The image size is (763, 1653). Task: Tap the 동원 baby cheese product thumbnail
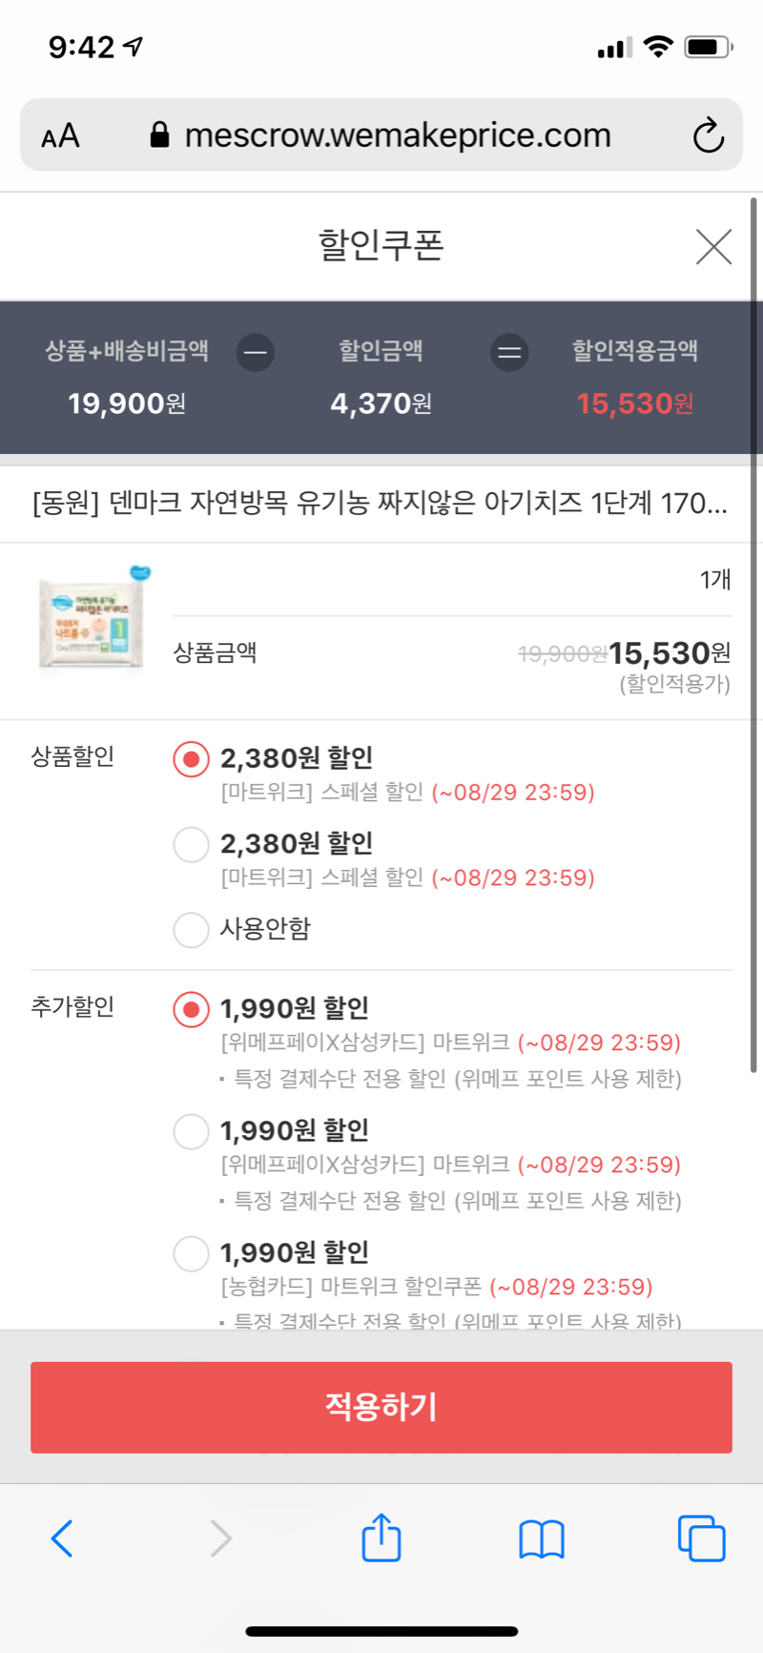pyautogui.click(x=93, y=621)
